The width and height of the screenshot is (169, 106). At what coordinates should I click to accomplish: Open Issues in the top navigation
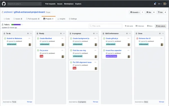[x=60, y=4]
